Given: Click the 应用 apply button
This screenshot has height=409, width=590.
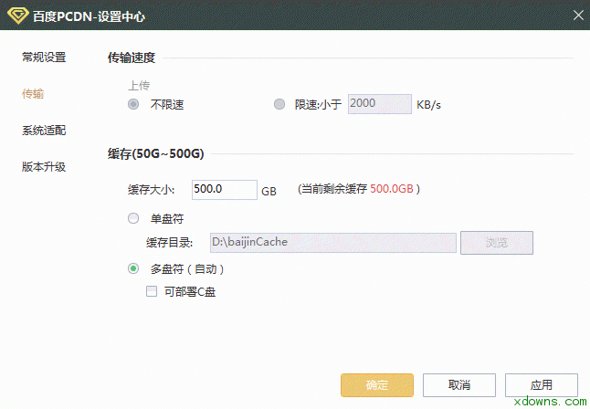Looking at the screenshot, I should pyautogui.click(x=541, y=385).
